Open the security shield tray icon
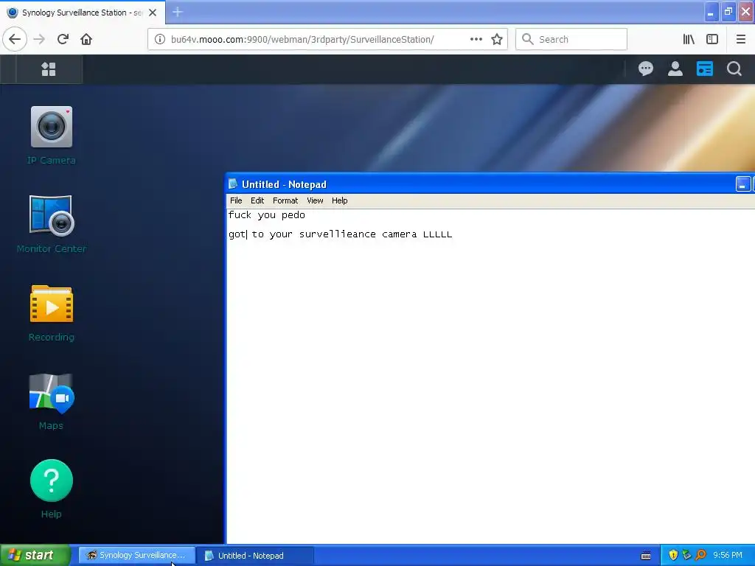Screen dimensions: 755x566 pos(673,555)
